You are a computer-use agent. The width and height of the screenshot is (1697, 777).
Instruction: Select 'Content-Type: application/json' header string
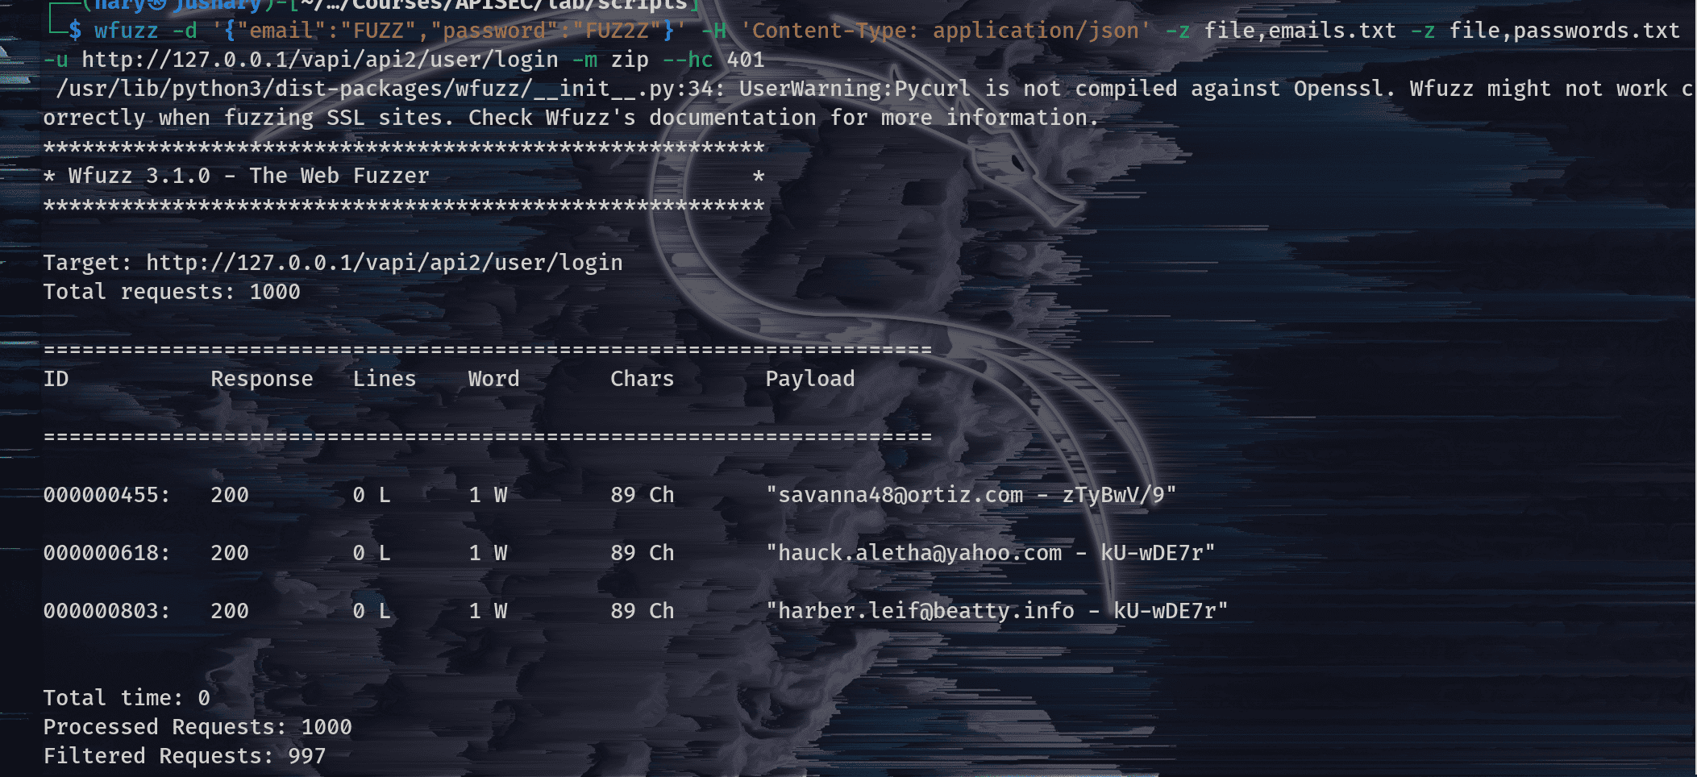[945, 31]
